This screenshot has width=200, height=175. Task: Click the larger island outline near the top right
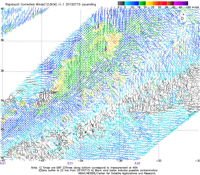[x=182, y=18]
